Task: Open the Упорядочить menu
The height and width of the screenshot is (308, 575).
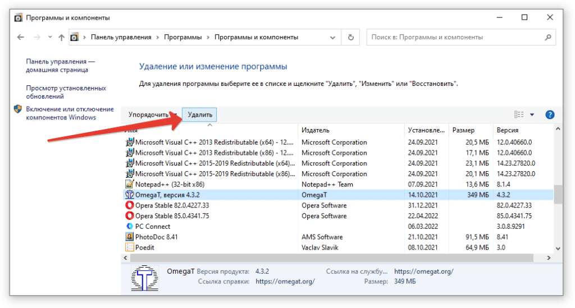Action: [152, 114]
